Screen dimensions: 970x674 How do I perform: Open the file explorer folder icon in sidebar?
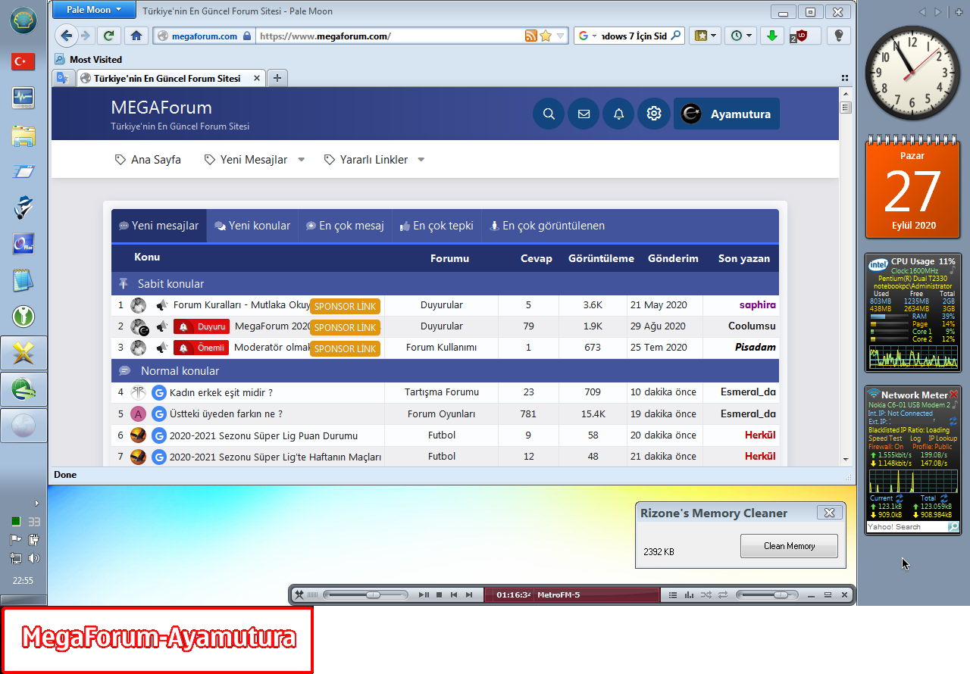pos(23,136)
